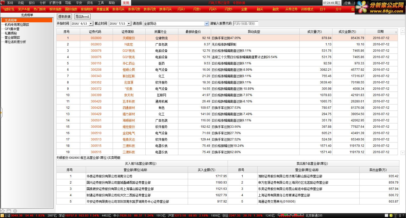Click stock code 300513
Viewport: 406px width, 218px height.
pyautogui.click(x=96, y=139)
